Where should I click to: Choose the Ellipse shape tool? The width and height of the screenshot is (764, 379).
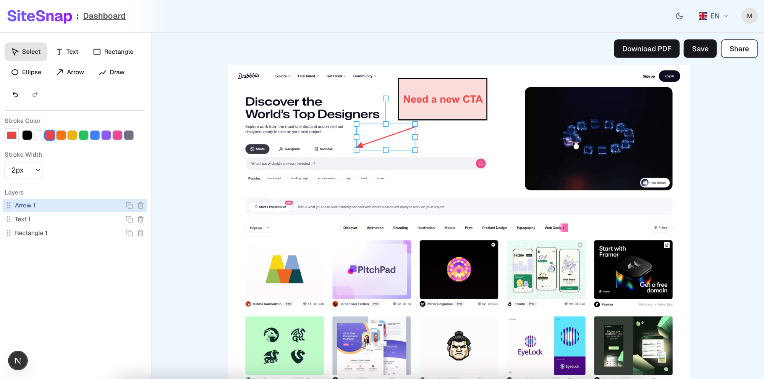(x=26, y=72)
